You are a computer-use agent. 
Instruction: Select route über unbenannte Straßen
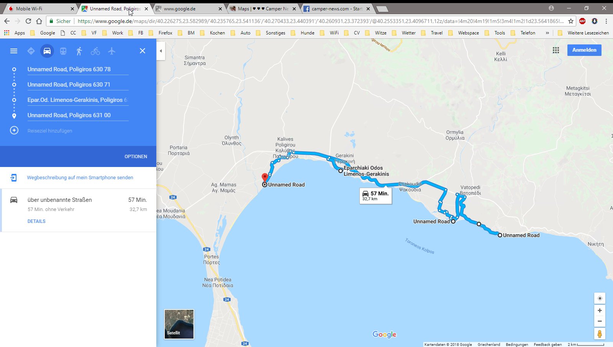[78, 210]
